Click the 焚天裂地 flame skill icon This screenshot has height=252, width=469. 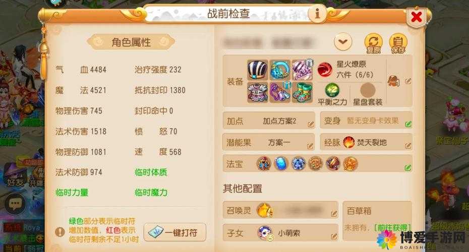[x=348, y=142]
